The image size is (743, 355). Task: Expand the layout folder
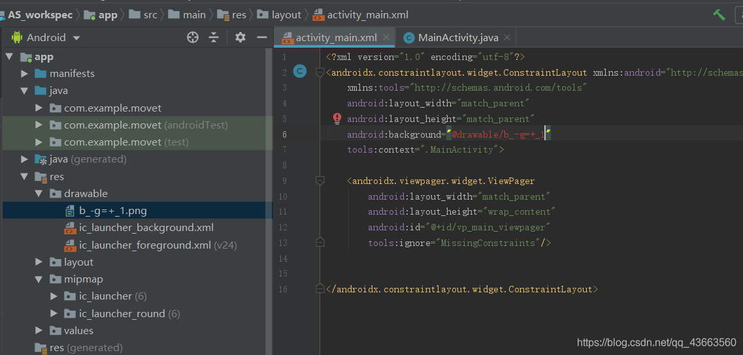tap(39, 262)
